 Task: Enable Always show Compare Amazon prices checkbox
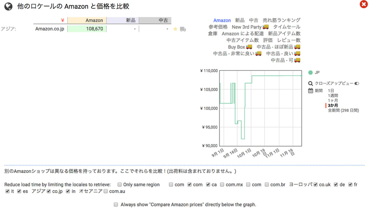pos(116,205)
